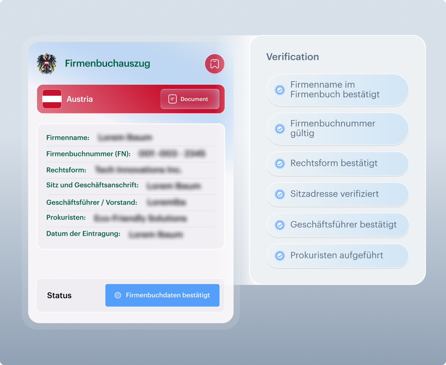Click the Austria flag icon
Image resolution: width=446 pixels, height=365 pixels.
[52, 99]
